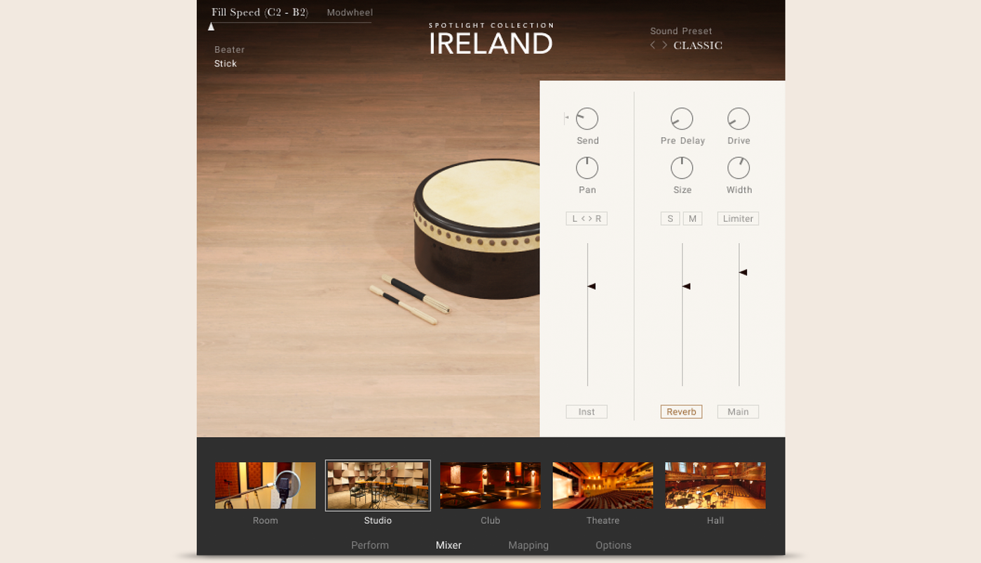Click the Send knob
Screen dimensions: 981x563
click(587, 119)
